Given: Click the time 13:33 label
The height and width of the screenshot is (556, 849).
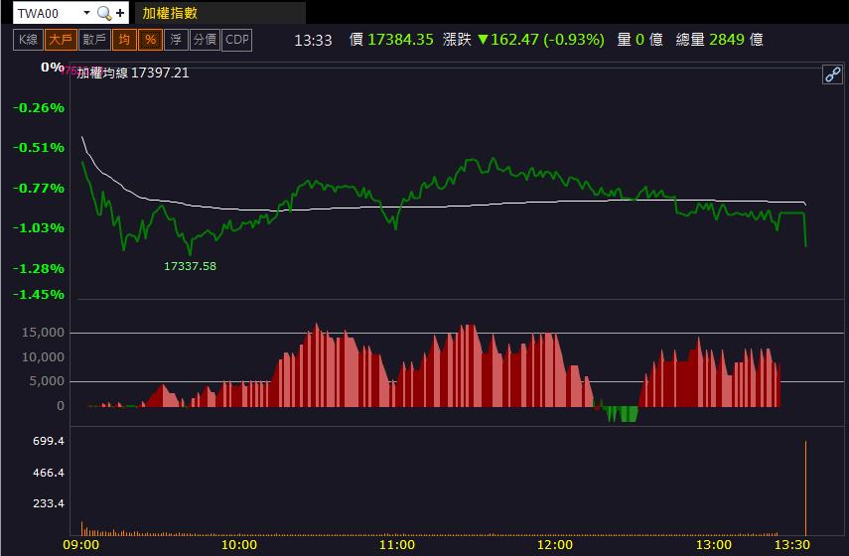Looking at the screenshot, I should click(x=313, y=40).
